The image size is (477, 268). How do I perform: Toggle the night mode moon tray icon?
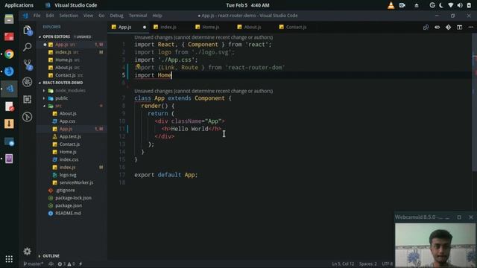click(441, 5)
